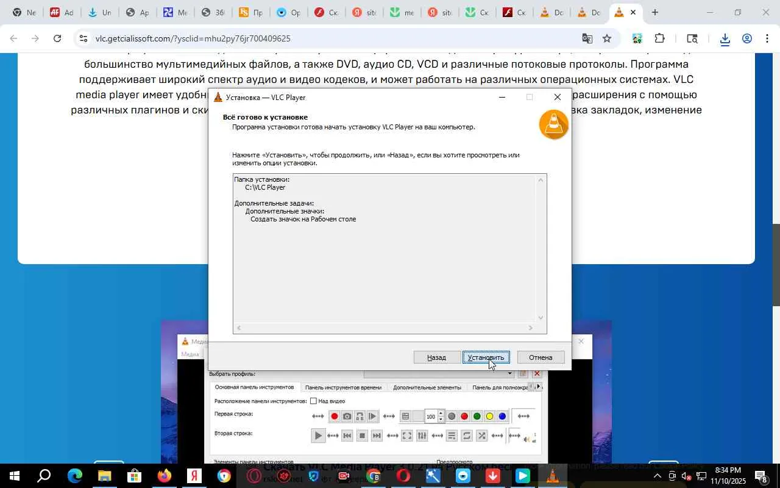Open the VLC cone icon in the taskbar
Screen dimensions: 780x488
pyautogui.click(x=553, y=476)
